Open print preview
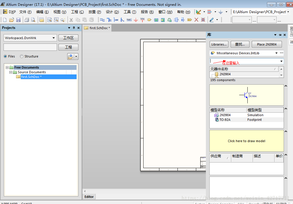This screenshot has height=204, width=293. click(33, 20)
